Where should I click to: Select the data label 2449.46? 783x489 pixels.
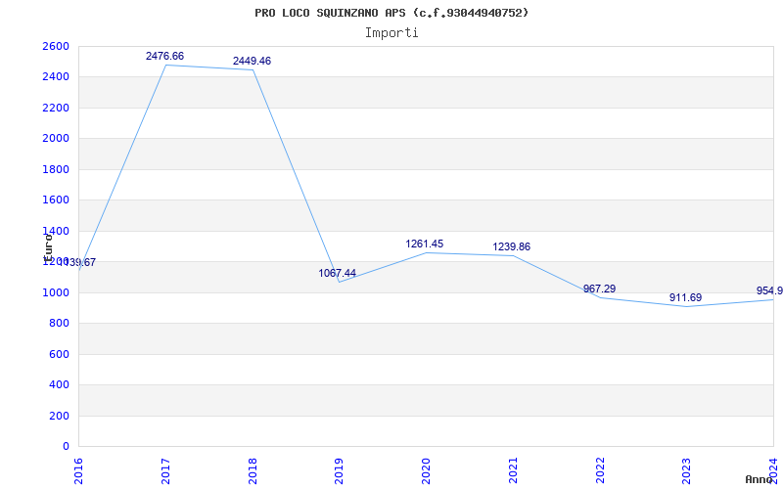click(253, 61)
